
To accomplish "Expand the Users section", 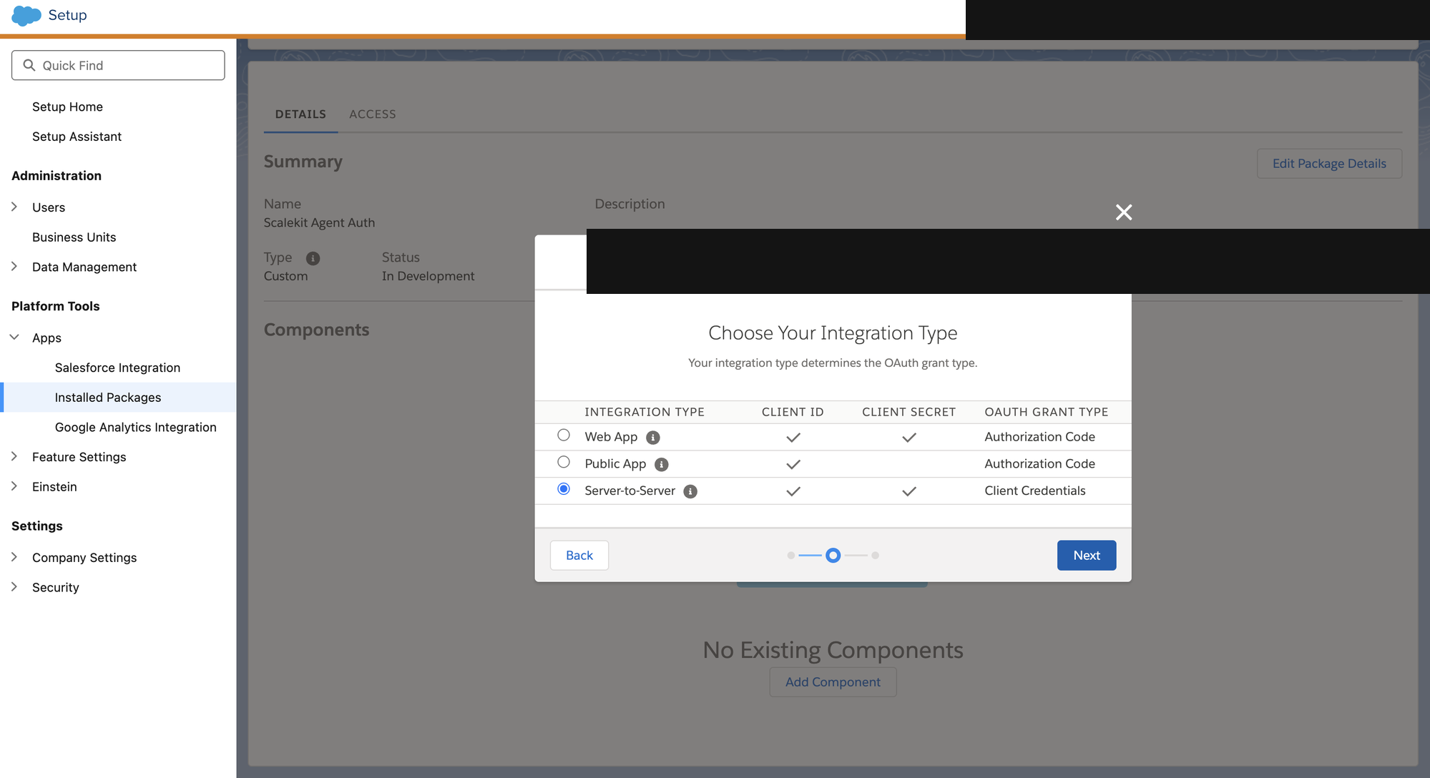I will [14, 207].
